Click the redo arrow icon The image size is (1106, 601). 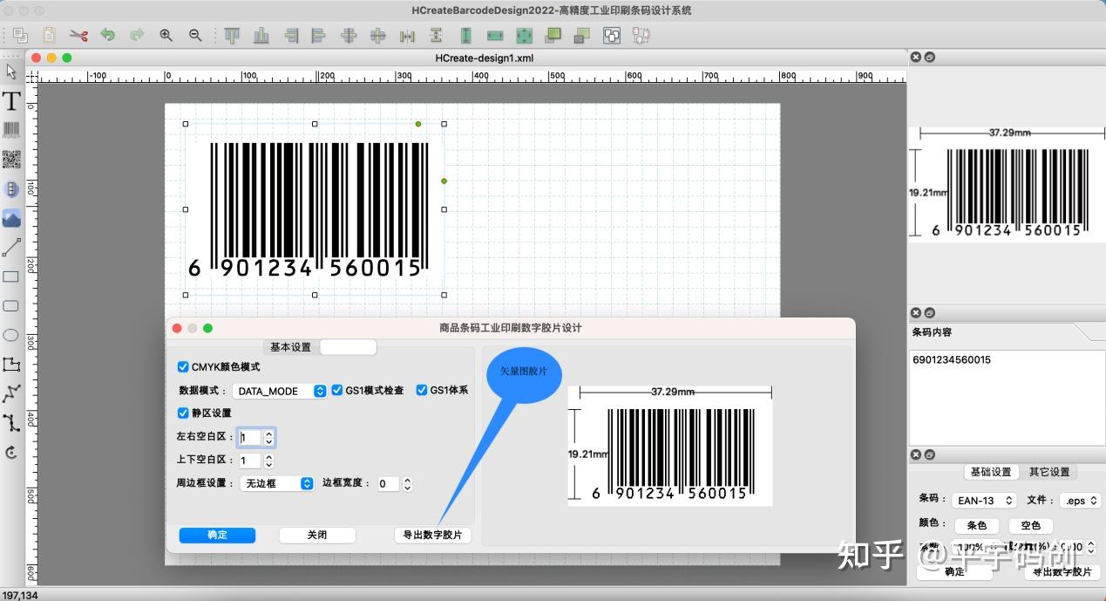pyautogui.click(x=137, y=36)
